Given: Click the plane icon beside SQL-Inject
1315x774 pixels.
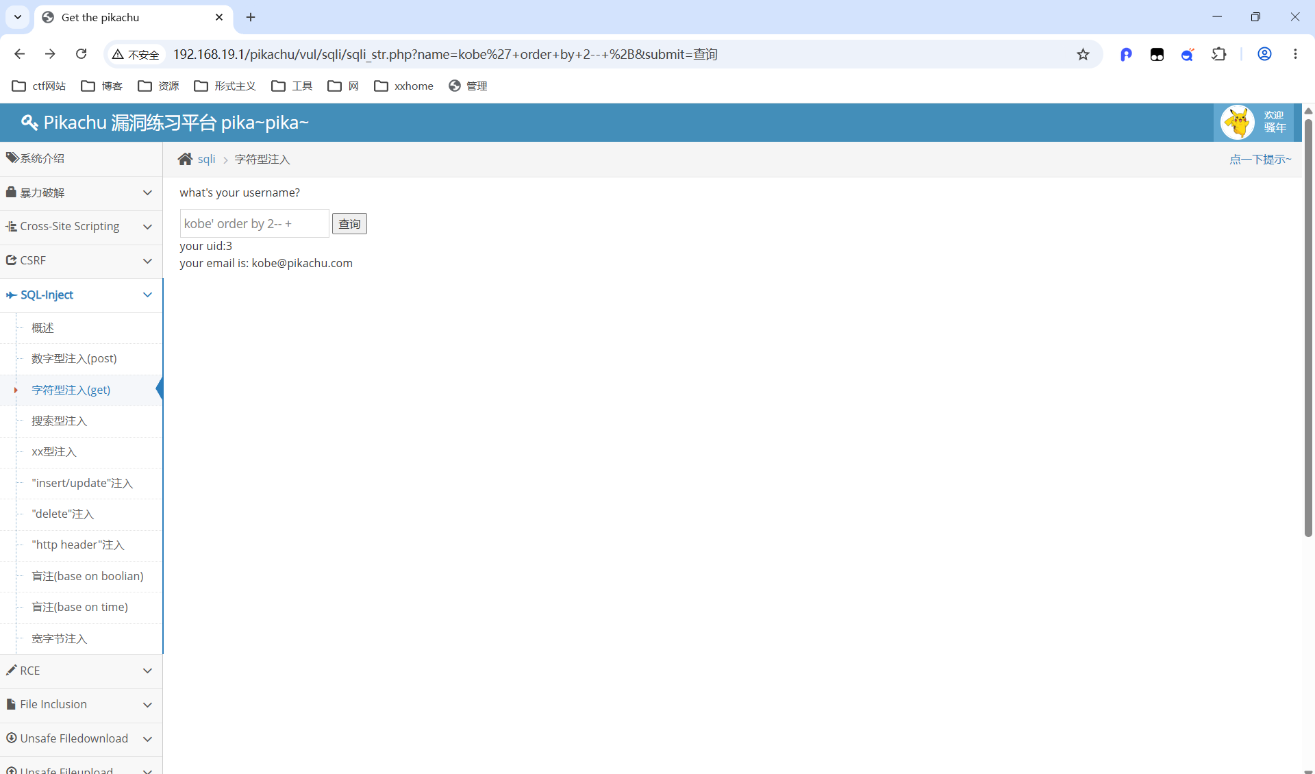Looking at the screenshot, I should 11,295.
